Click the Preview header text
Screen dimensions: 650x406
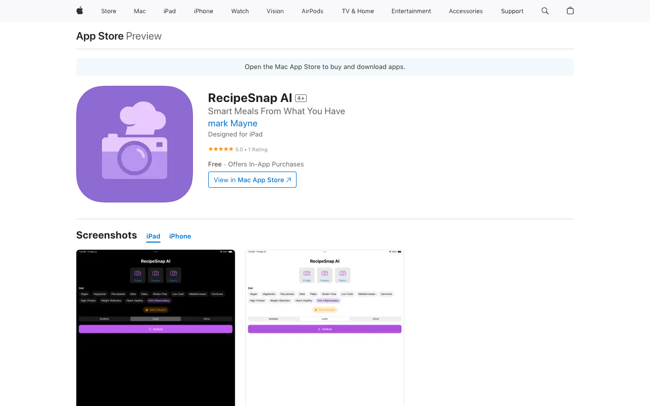[144, 36]
